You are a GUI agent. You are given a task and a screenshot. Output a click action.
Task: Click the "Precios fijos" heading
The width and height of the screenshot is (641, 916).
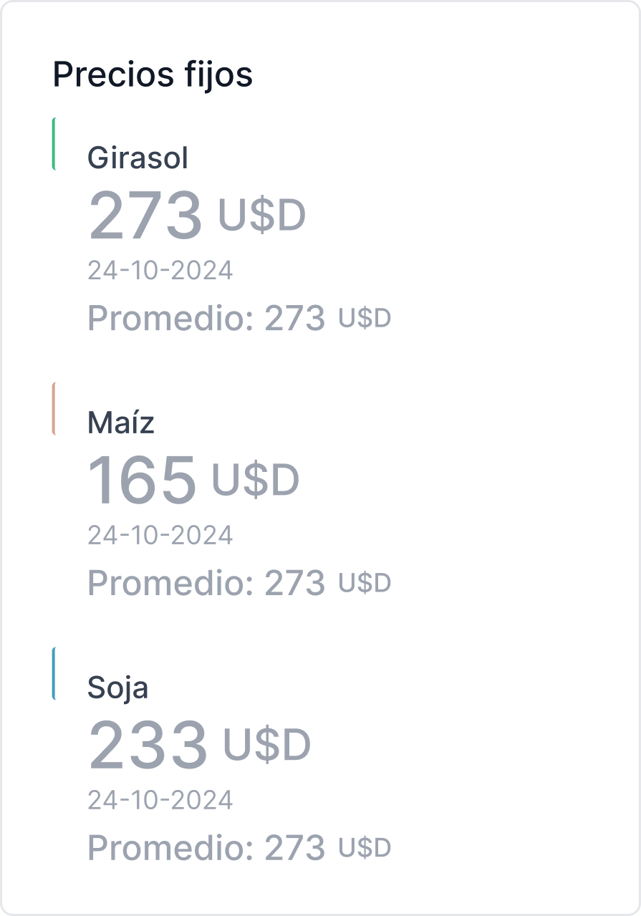(x=153, y=74)
